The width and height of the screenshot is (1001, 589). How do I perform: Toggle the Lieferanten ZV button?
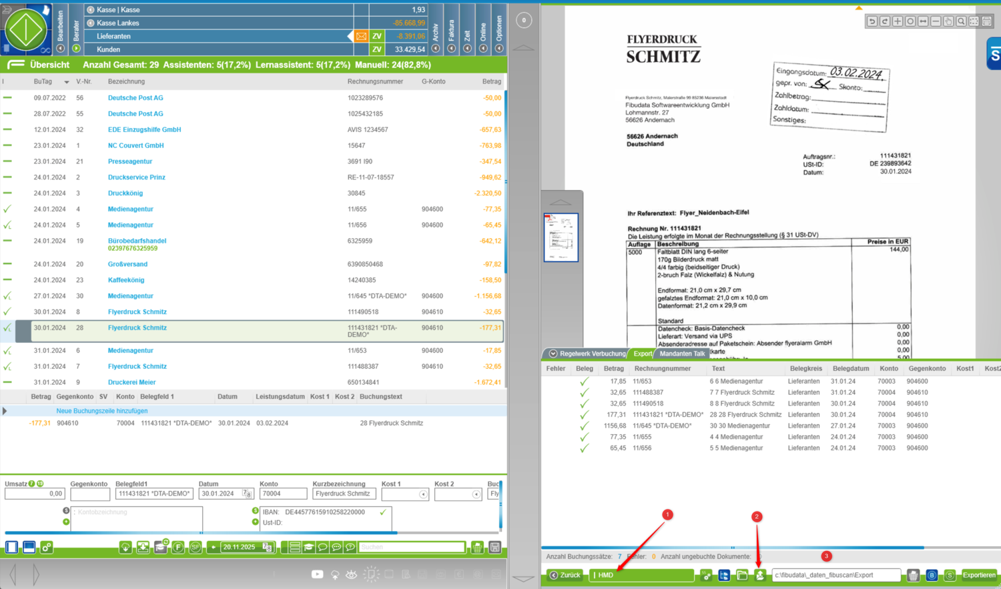pyautogui.click(x=377, y=36)
